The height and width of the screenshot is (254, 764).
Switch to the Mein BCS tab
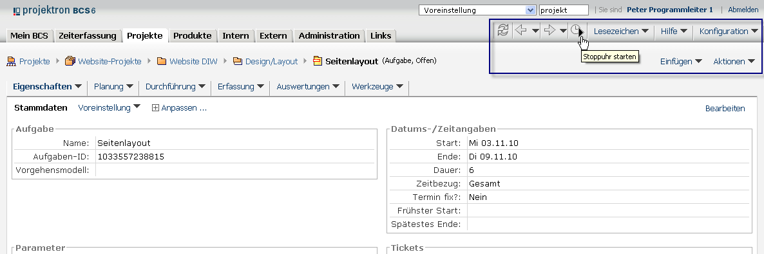29,35
